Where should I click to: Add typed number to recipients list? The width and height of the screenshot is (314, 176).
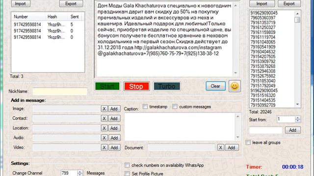click(292, 130)
